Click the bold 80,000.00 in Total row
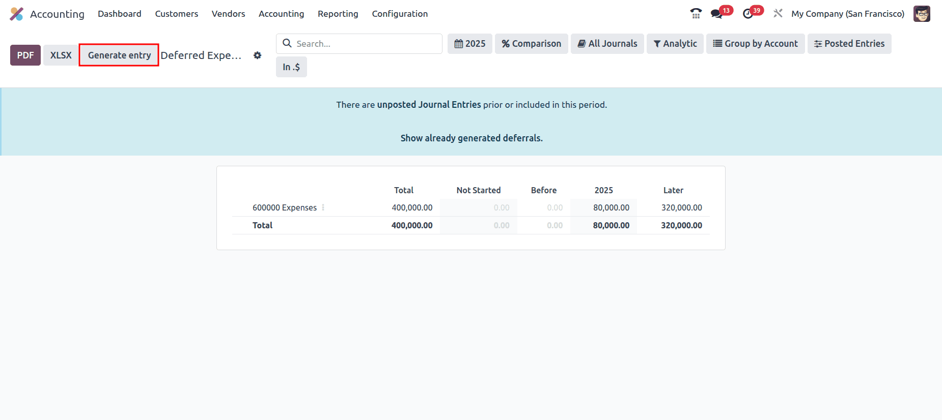The height and width of the screenshot is (420, 942). (x=611, y=225)
